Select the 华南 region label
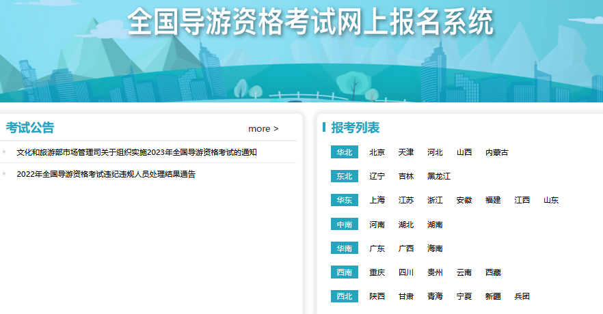 (344, 248)
